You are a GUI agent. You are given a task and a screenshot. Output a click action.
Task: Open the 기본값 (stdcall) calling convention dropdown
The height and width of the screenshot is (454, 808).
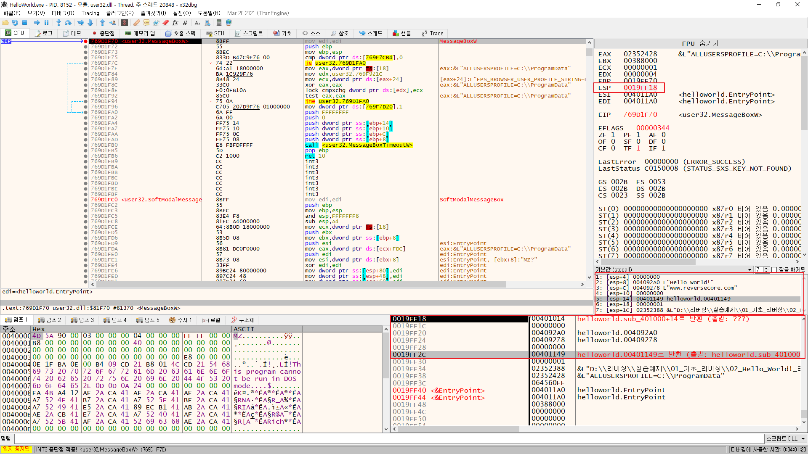pyautogui.click(x=673, y=270)
